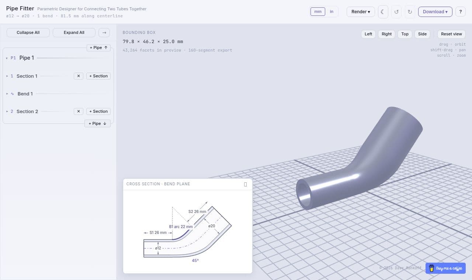Add a section after Section 1
Image resolution: width=472 pixels, height=280 pixels.
click(x=98, y=76)
